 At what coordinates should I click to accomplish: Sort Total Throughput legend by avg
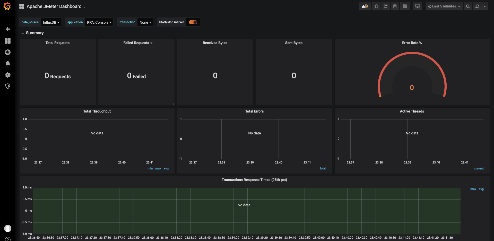(166, 168)
